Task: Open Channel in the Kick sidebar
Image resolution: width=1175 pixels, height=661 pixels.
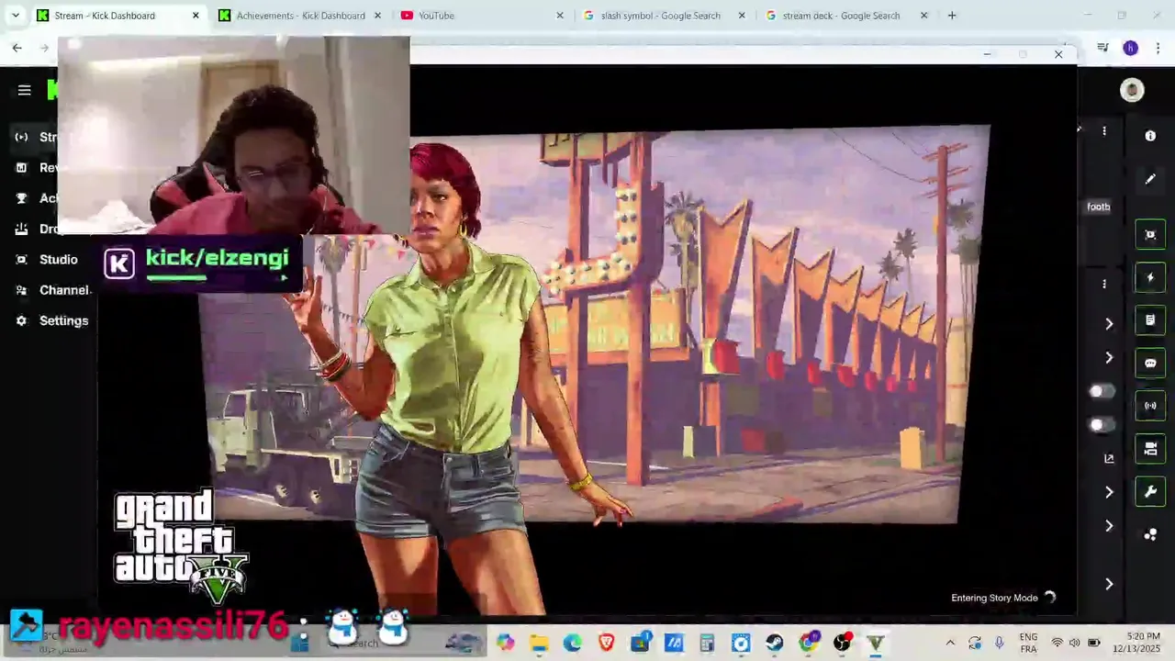Action: tap(51, 290)
